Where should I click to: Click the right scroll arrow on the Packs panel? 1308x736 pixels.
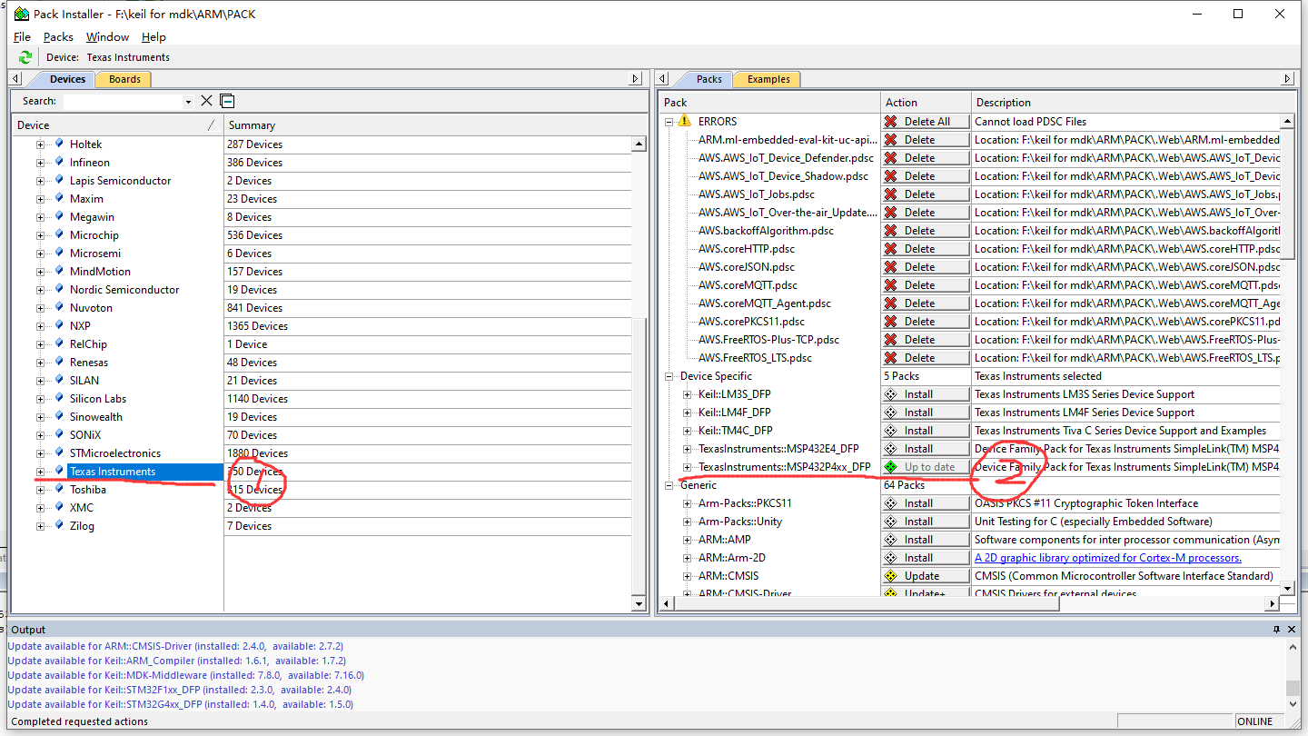coord(1287,78)
